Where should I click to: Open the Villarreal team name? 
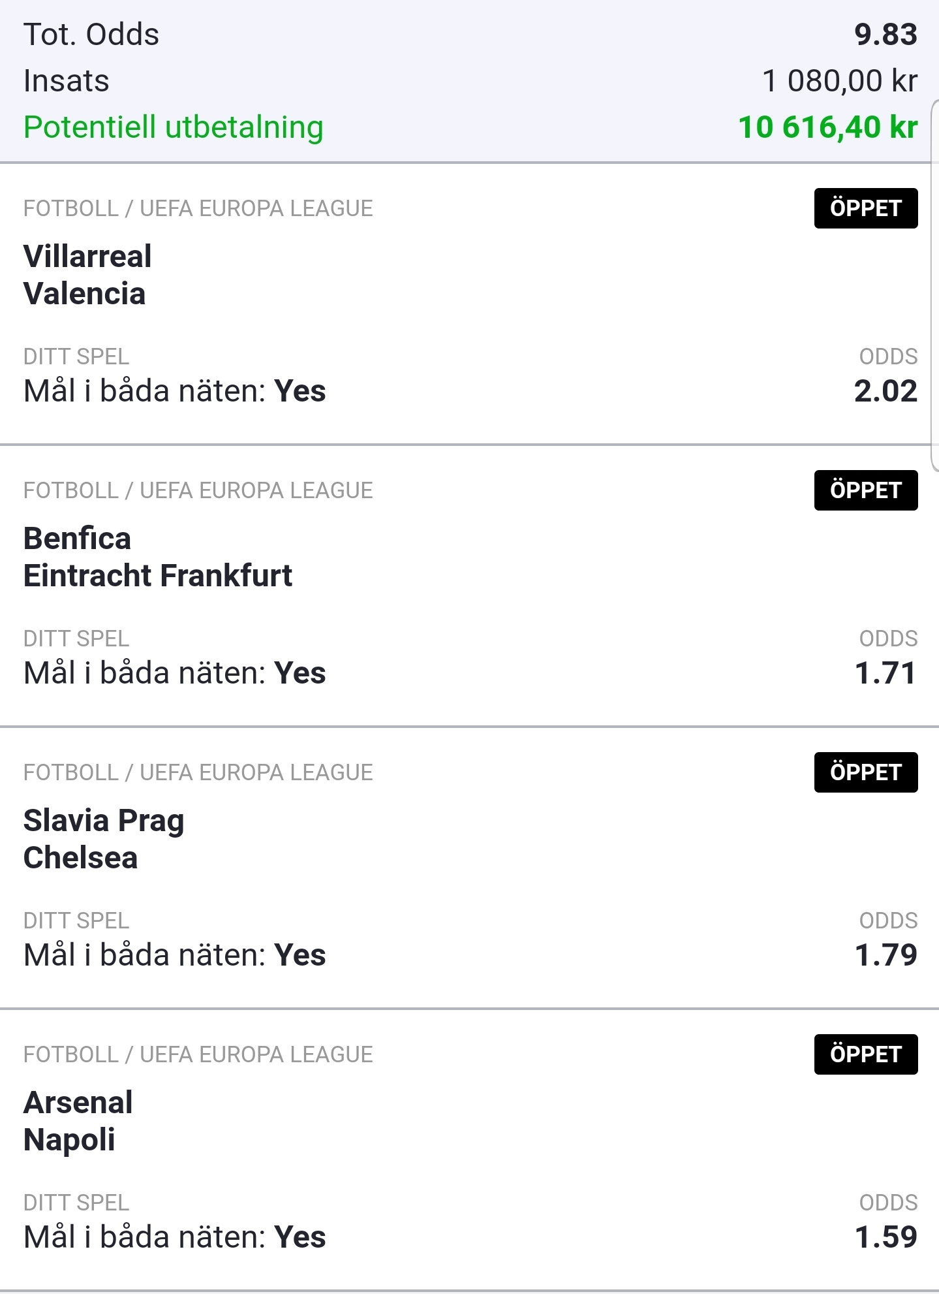(x=87, y=256)
